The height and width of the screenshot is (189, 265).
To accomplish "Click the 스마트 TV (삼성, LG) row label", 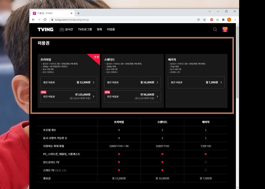I will coord(55,170).
